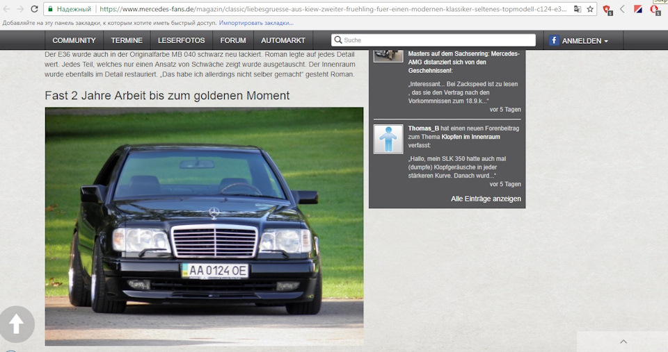Click the scroll-to-top arrow circle

pos(17,324)
